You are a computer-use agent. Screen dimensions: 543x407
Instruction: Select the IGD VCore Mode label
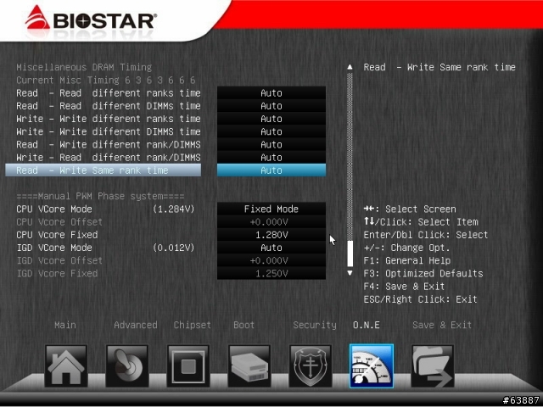coord(54,248)
